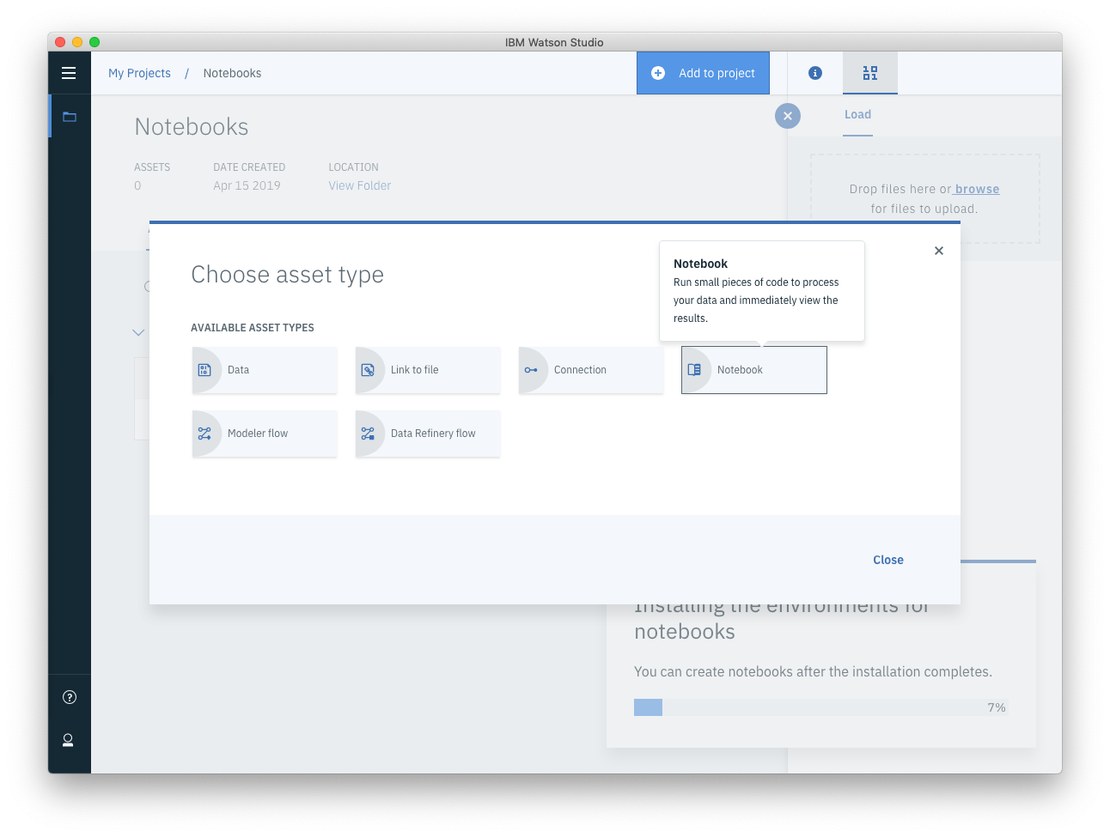This screenshot has width=1110, height=837.
Task: Dismiss the panel with the circular X icon
Action: pyautogui.click(x=788, y=116)
